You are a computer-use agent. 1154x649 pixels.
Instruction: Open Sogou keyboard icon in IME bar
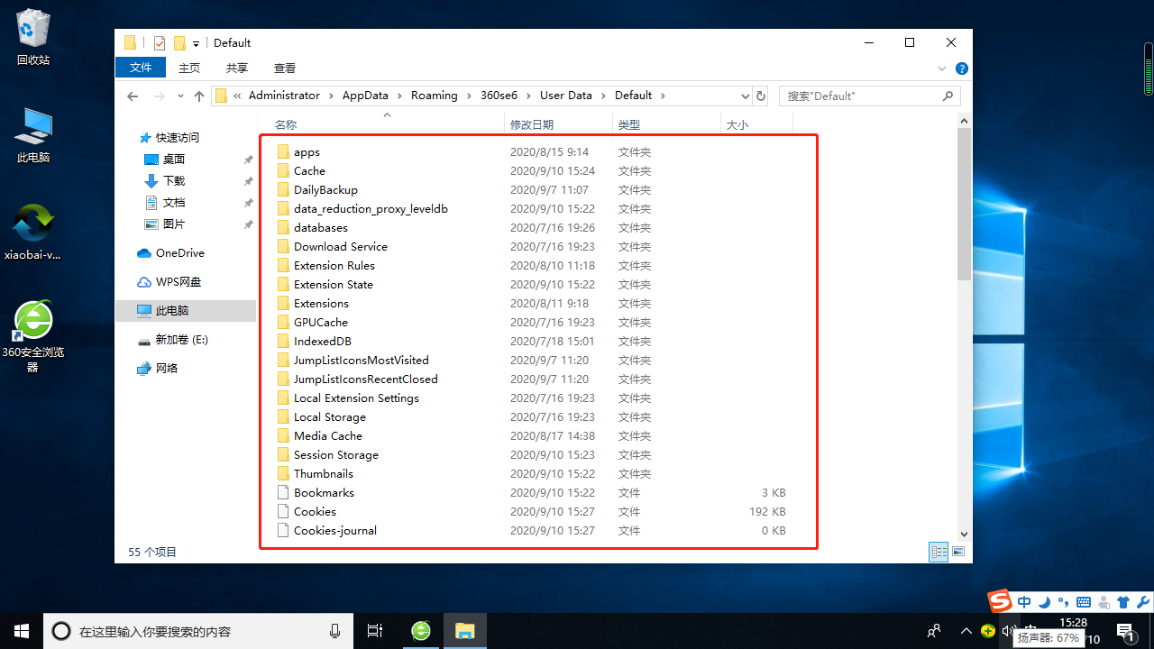pyautogui.click(x=1083, y=602)
